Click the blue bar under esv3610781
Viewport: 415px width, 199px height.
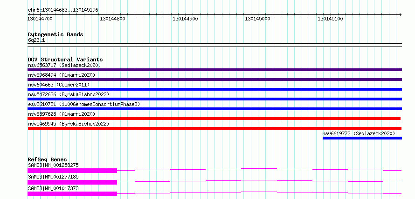click(x=214, y=109)
